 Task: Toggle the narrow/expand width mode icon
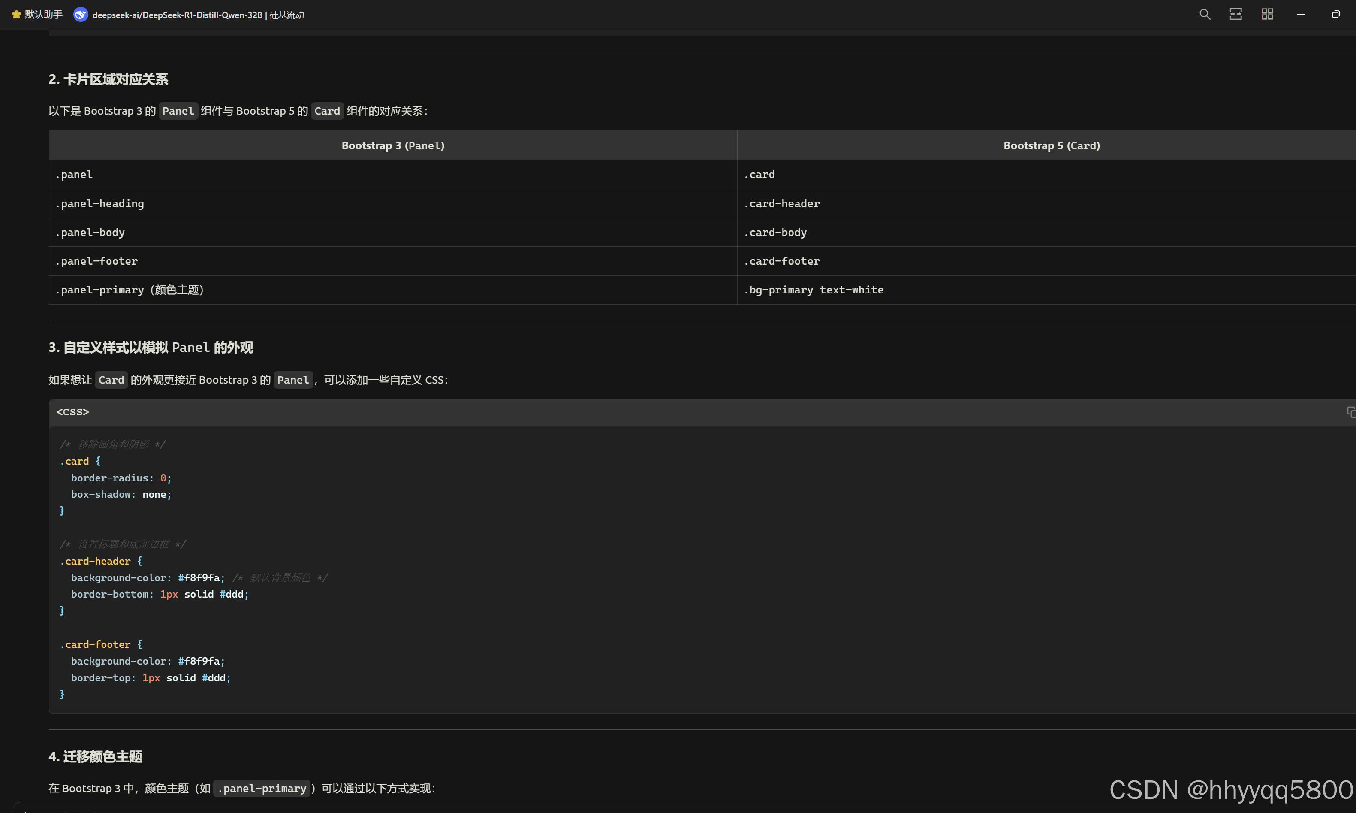[x=1235, y=14]
